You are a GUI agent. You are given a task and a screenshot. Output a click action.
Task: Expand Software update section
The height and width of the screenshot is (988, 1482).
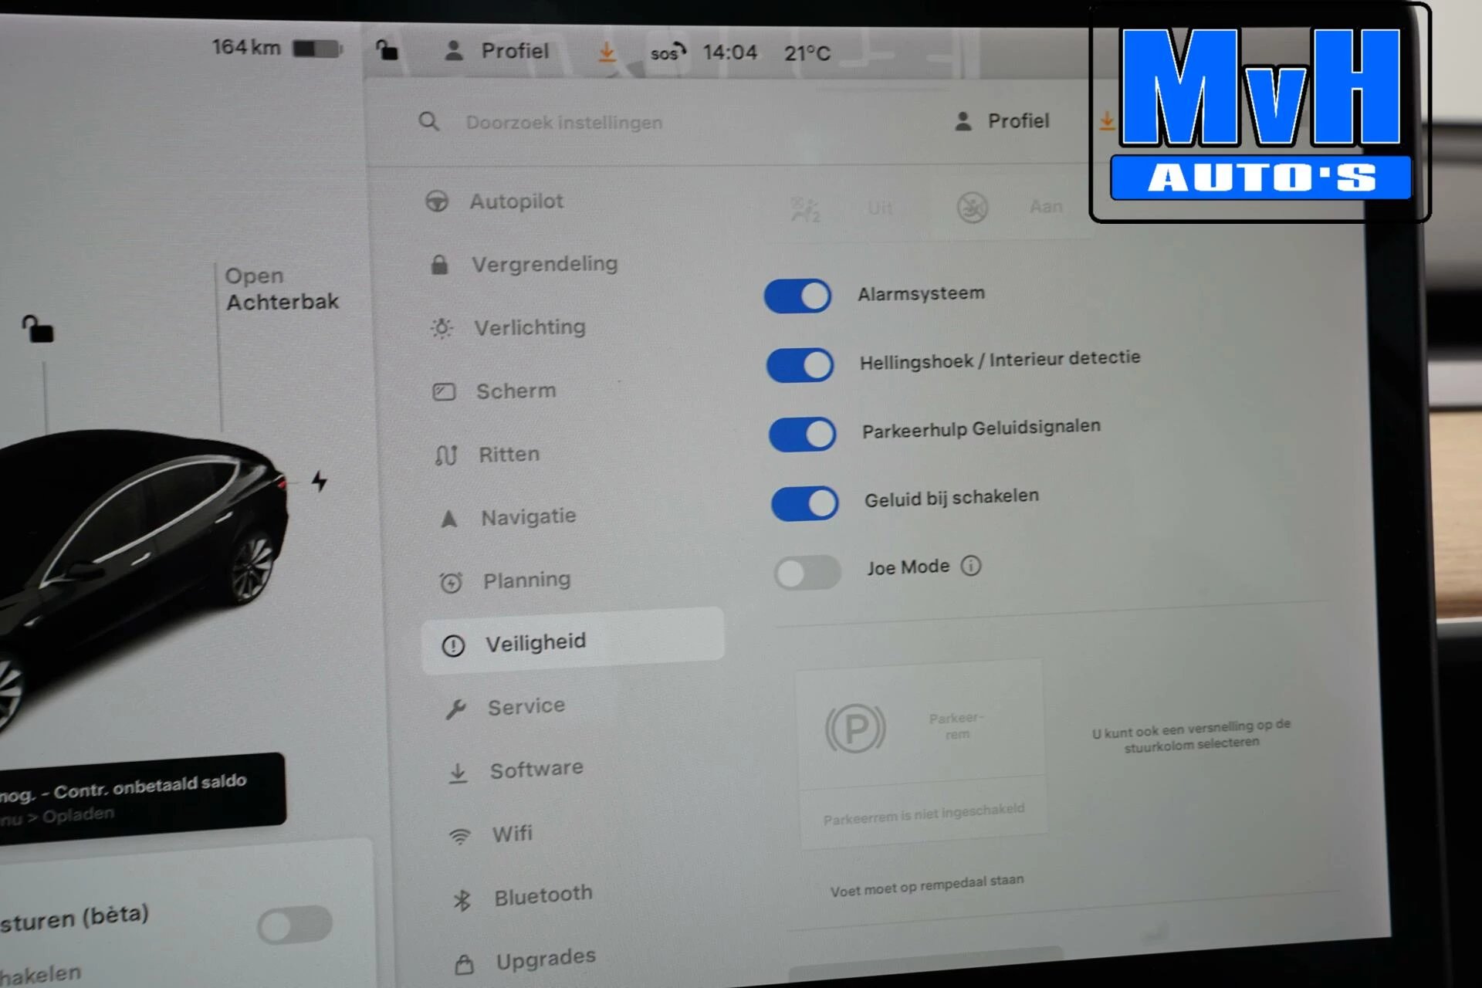(538, 769)
